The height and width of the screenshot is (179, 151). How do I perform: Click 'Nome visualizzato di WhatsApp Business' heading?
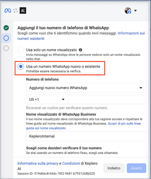point(61,114)
